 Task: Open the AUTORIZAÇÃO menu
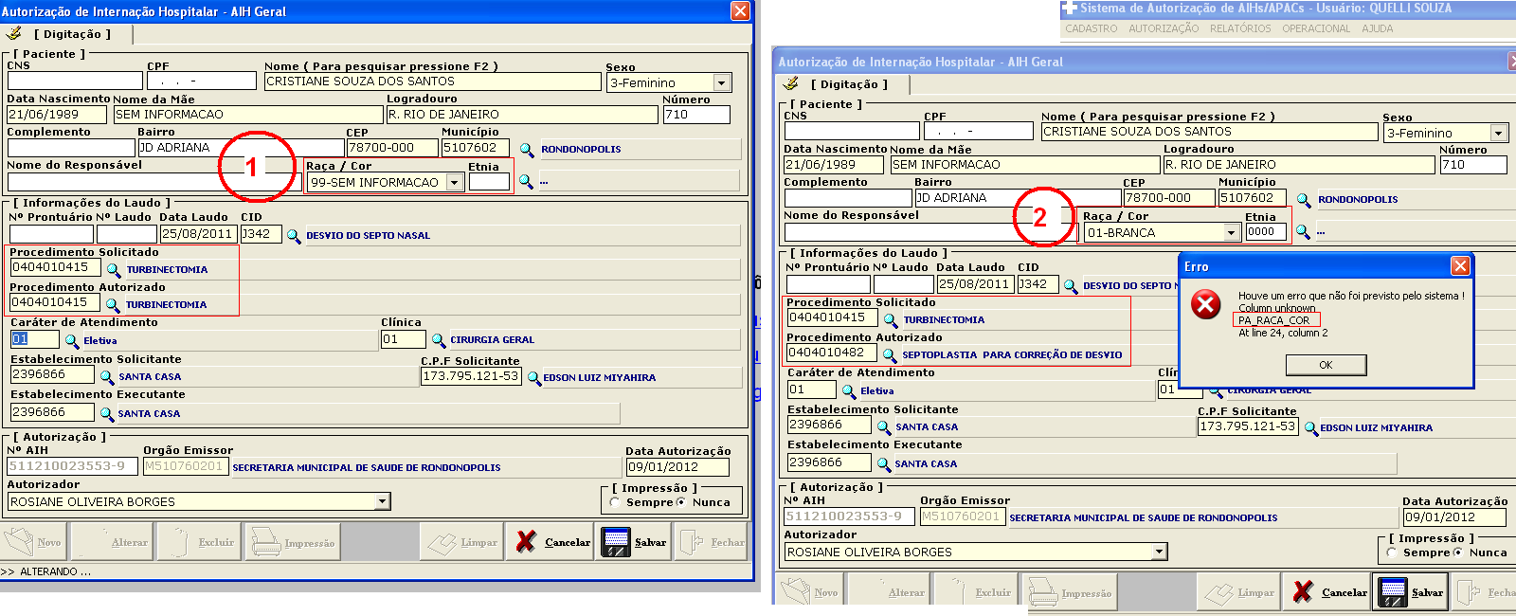pos(1164,28)
